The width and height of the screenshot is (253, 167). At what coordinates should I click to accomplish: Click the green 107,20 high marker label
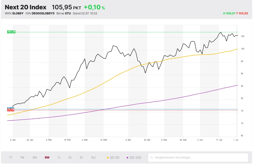point(11,32)
